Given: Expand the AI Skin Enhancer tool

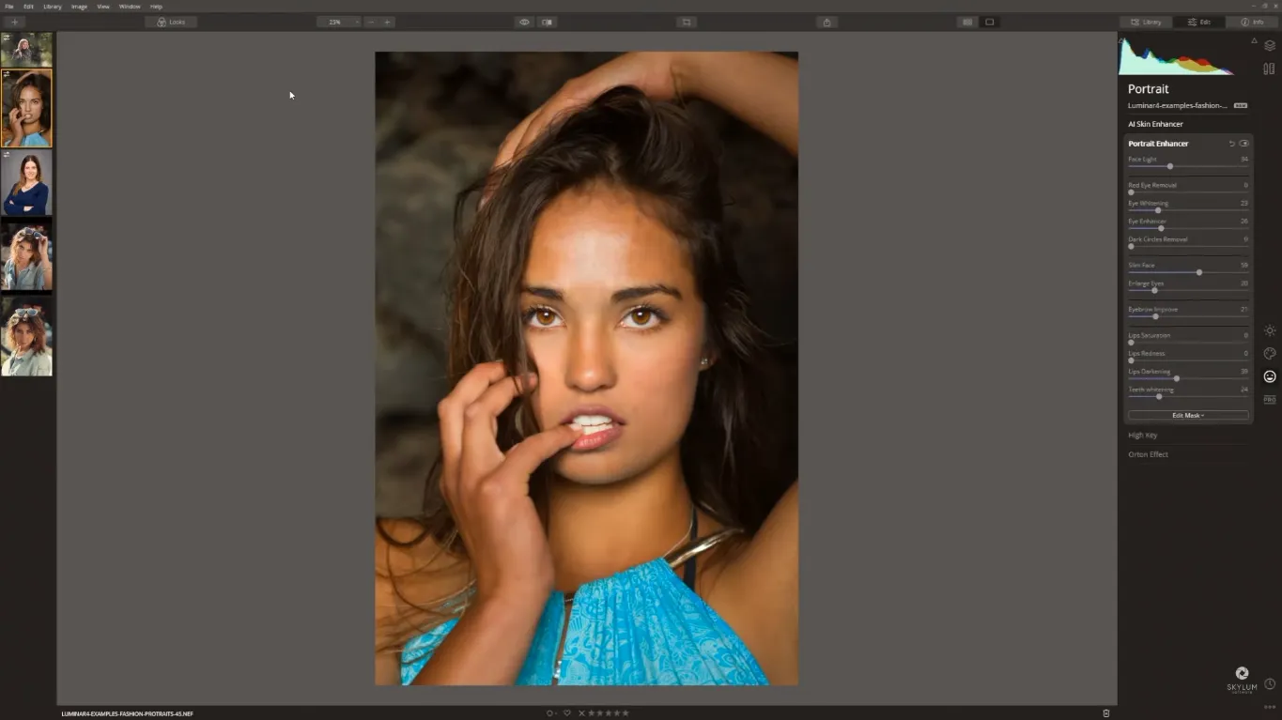Looking at the screenshot, I should point(1155,124).
